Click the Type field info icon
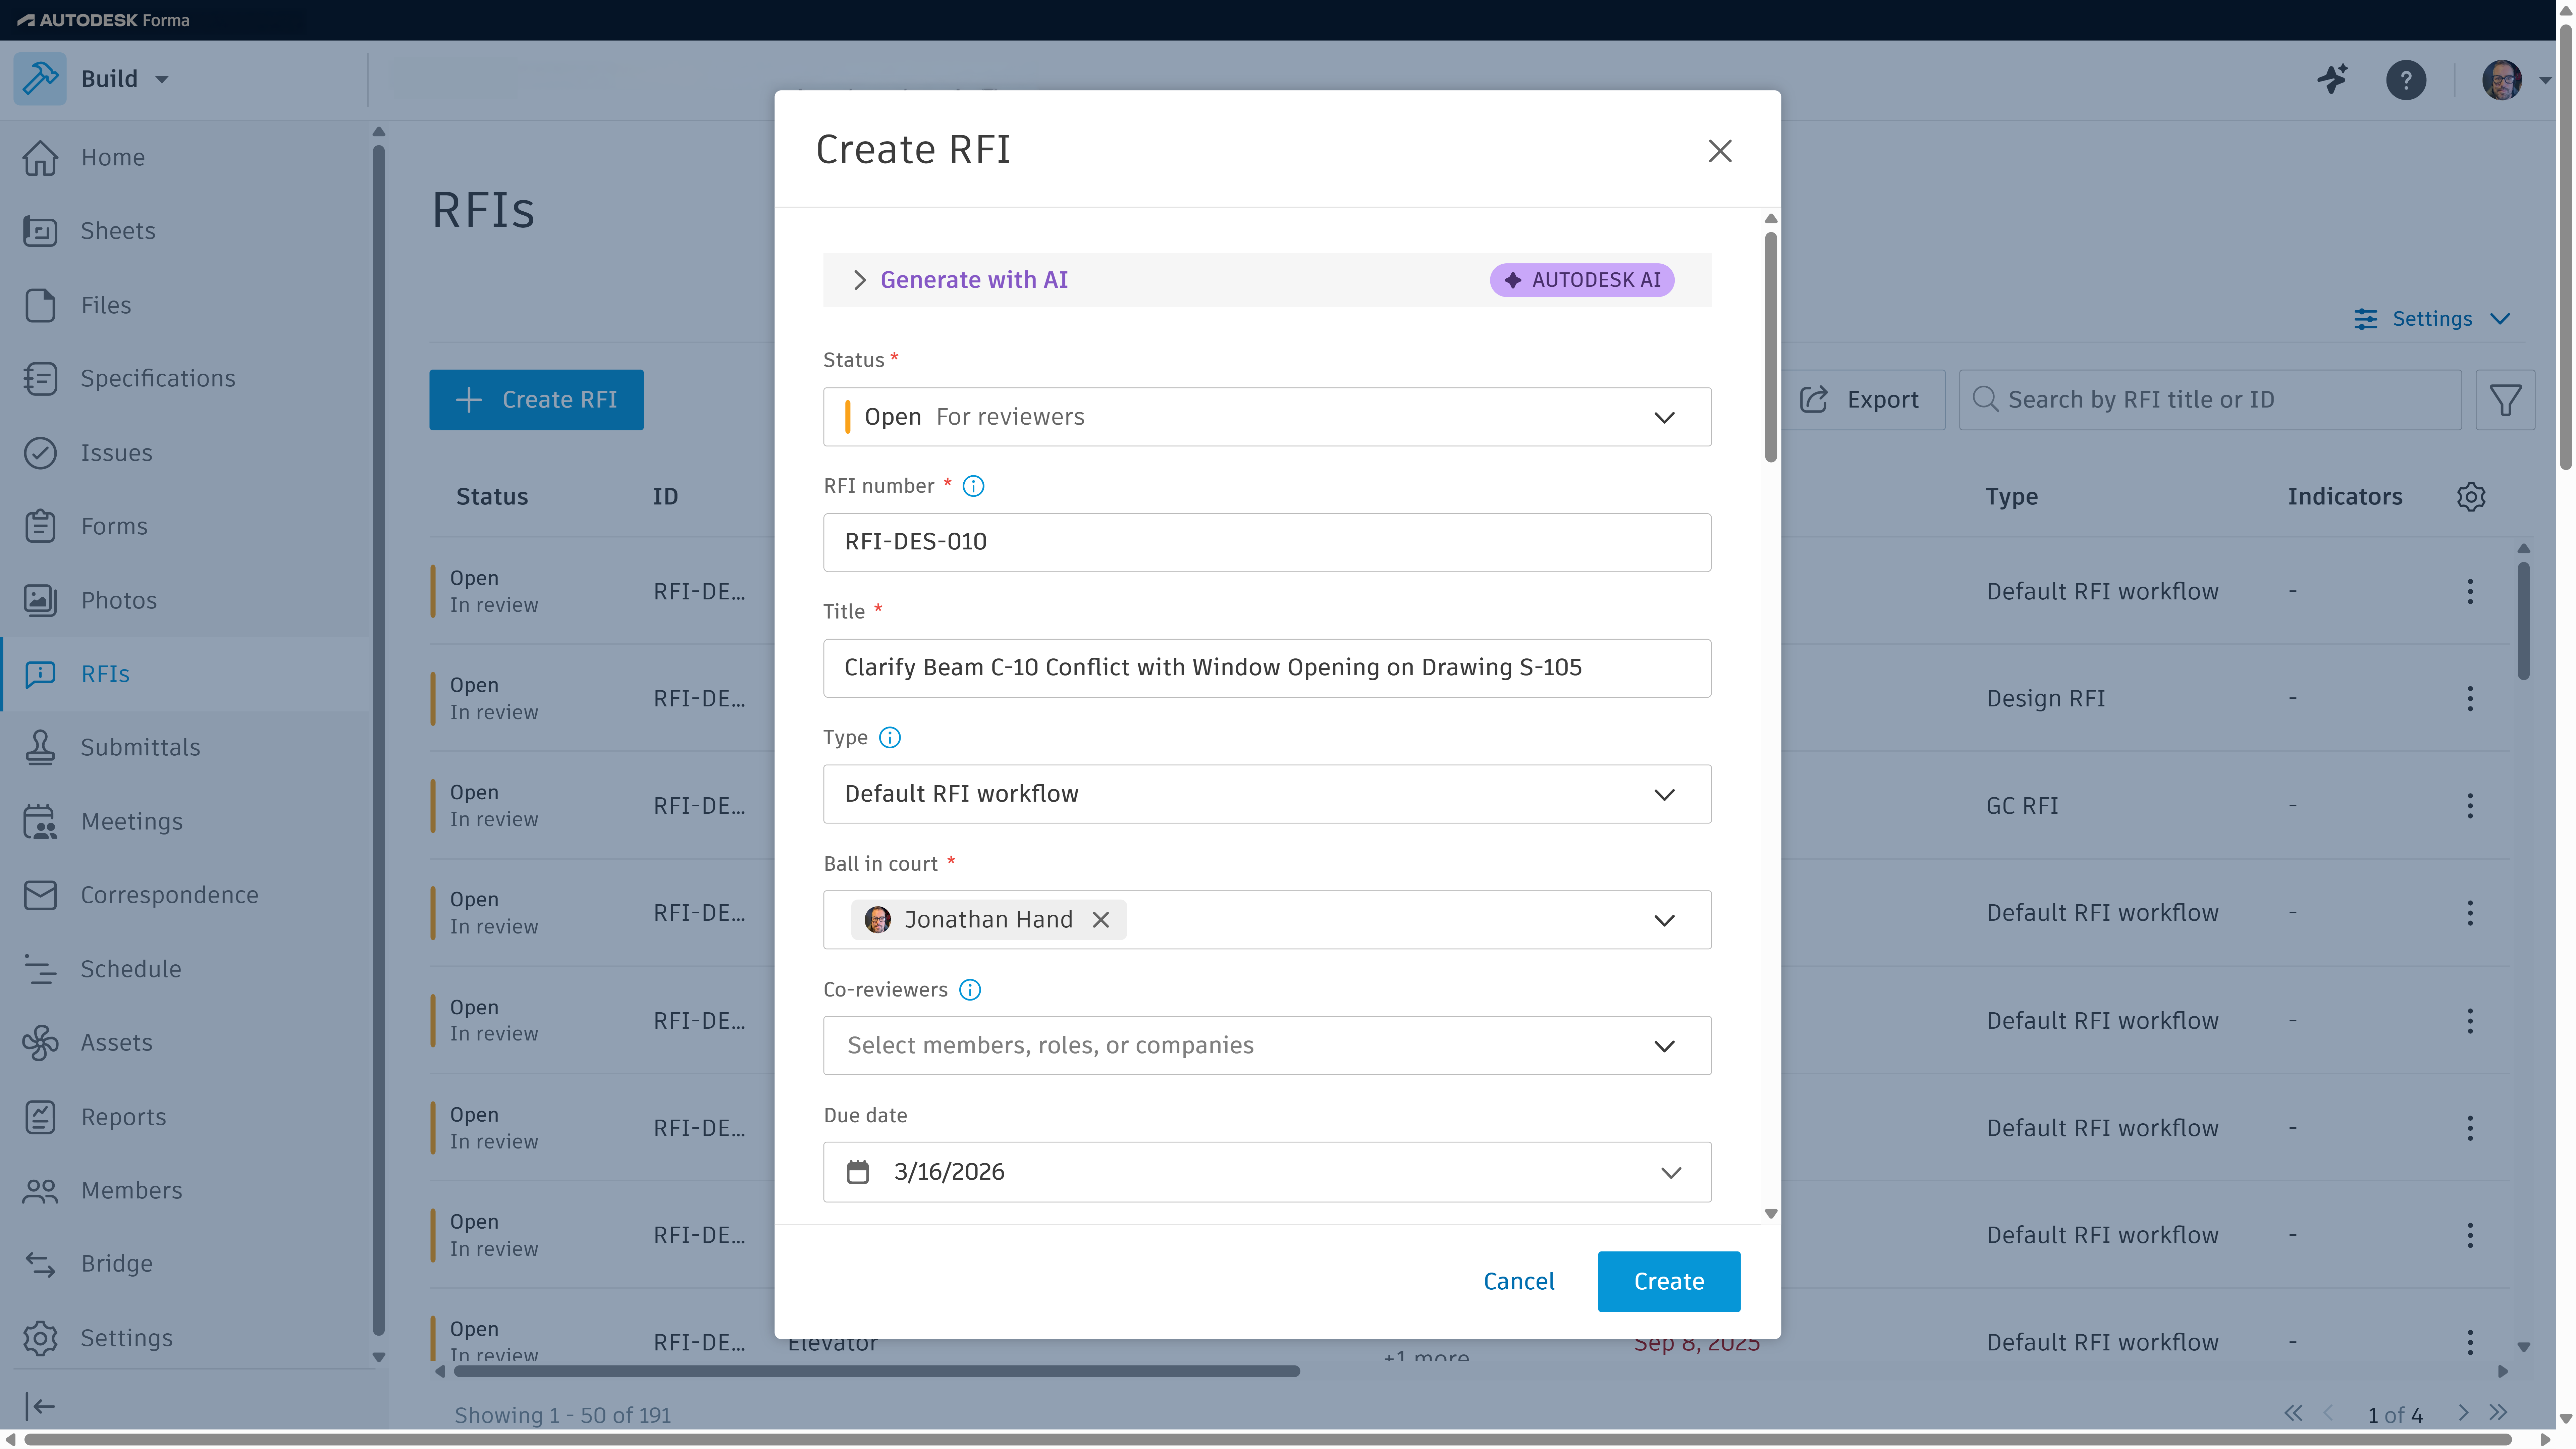The width and height of the screenshot is (2576, 1449). [889, 738]
